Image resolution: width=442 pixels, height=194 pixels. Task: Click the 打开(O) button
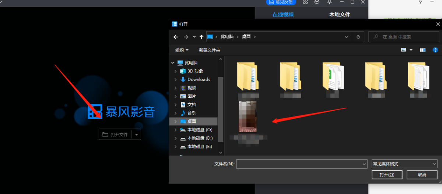point(387,175)
